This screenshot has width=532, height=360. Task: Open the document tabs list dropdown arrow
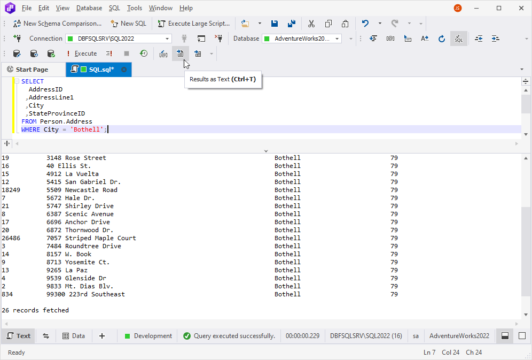[x=522, y=70]
